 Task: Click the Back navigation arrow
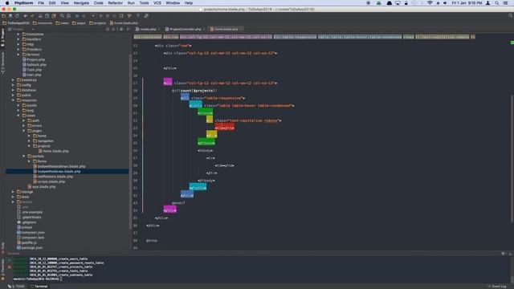[x=77, y=16]
